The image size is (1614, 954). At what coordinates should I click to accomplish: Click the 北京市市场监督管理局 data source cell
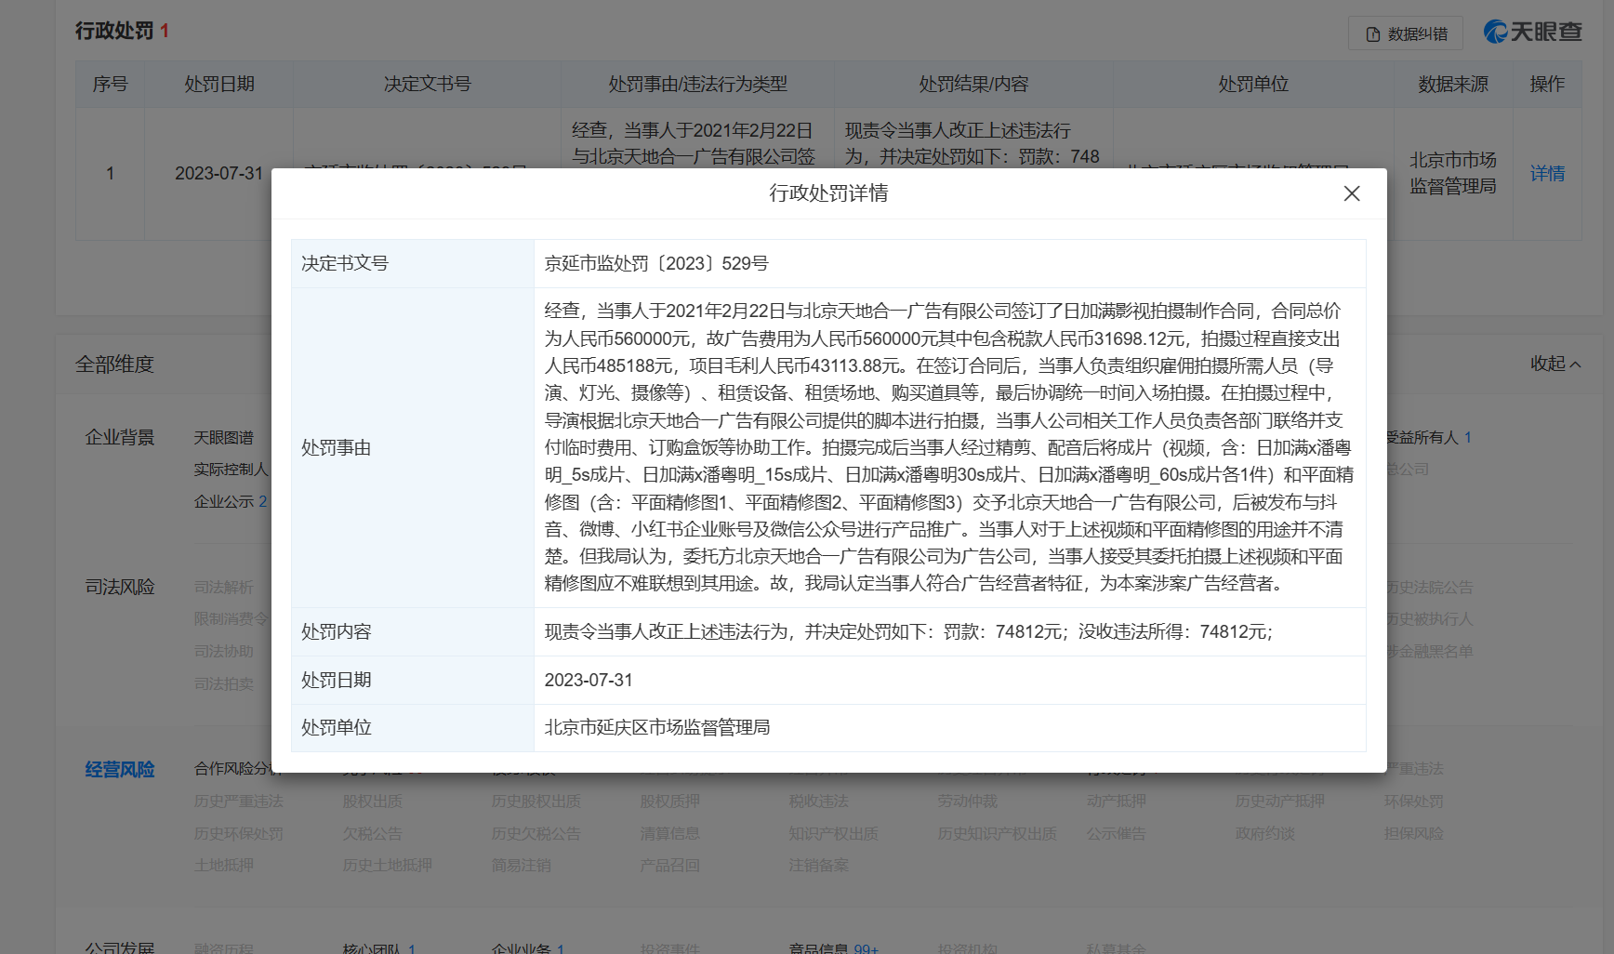(x=1453, y=173)
